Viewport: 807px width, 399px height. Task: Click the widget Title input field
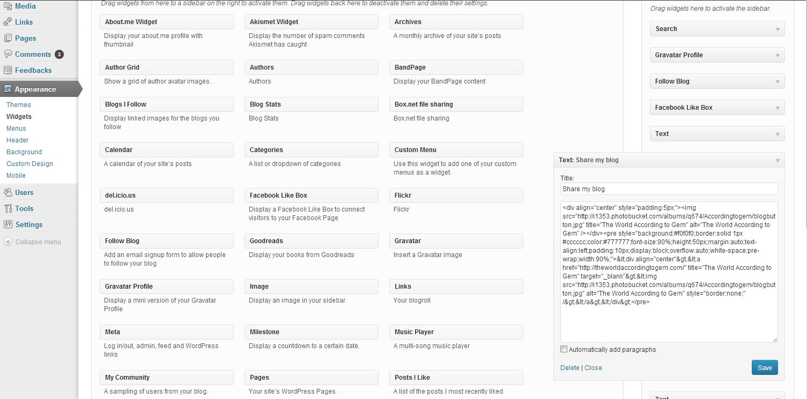pyautogui.click(x=669, y=189)
